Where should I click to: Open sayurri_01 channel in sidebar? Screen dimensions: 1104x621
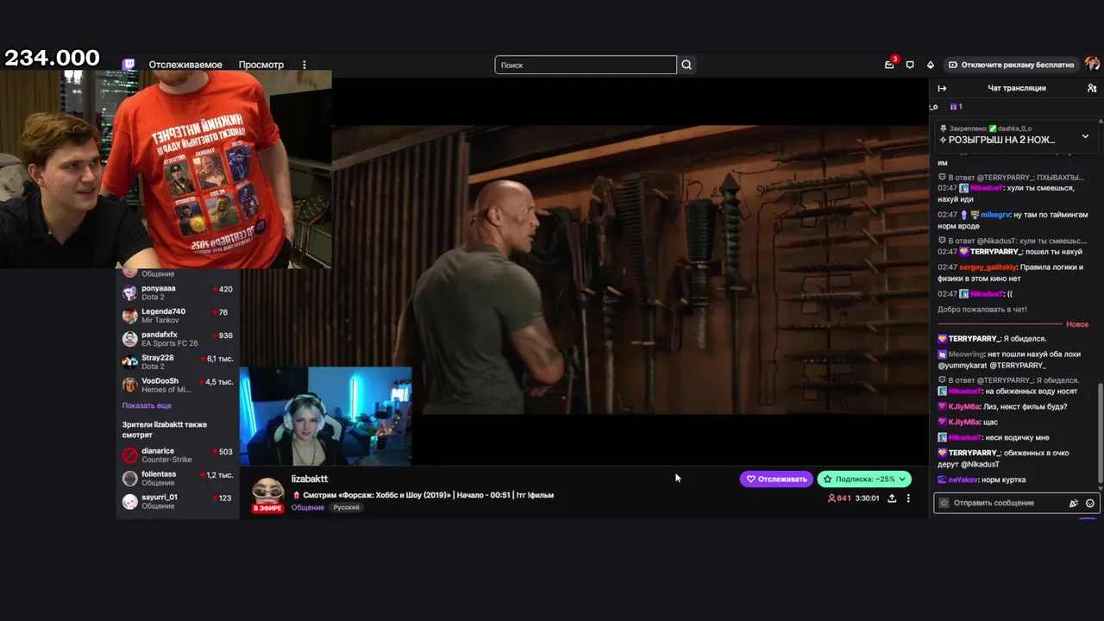point(178,501)
